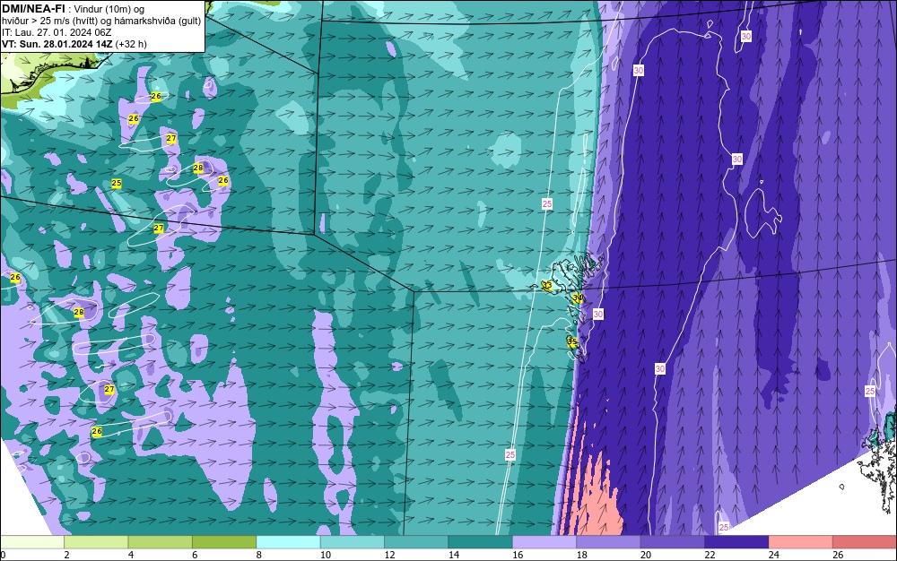Click the legend scale value 8
This screenshot has height=561, width=897.
click(259, 555)
